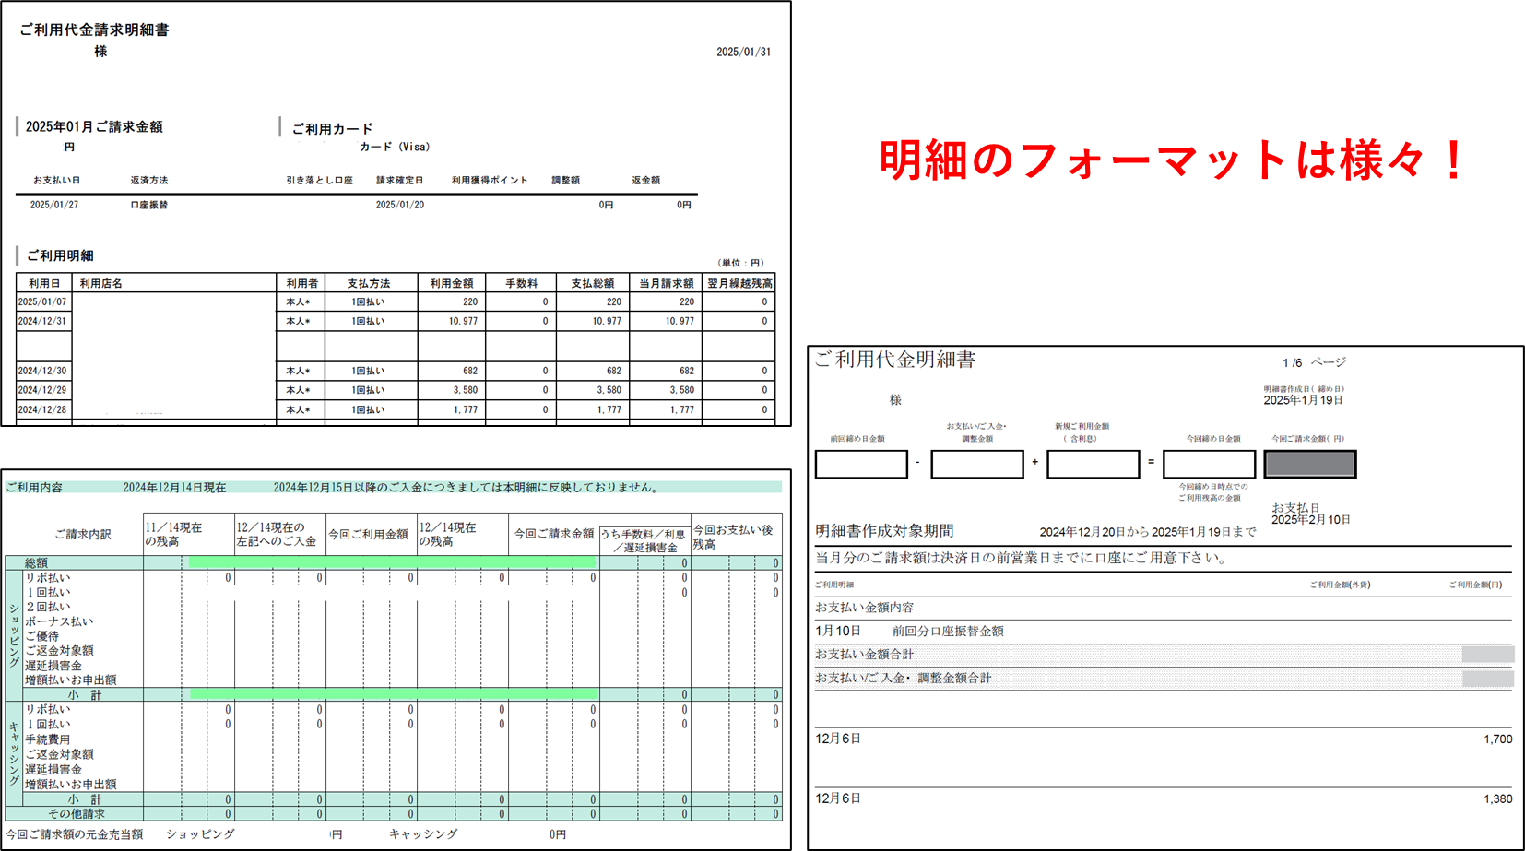
Task: Select the period 2024年12月20日から2025年1月19日まで
Action: 1148,533
